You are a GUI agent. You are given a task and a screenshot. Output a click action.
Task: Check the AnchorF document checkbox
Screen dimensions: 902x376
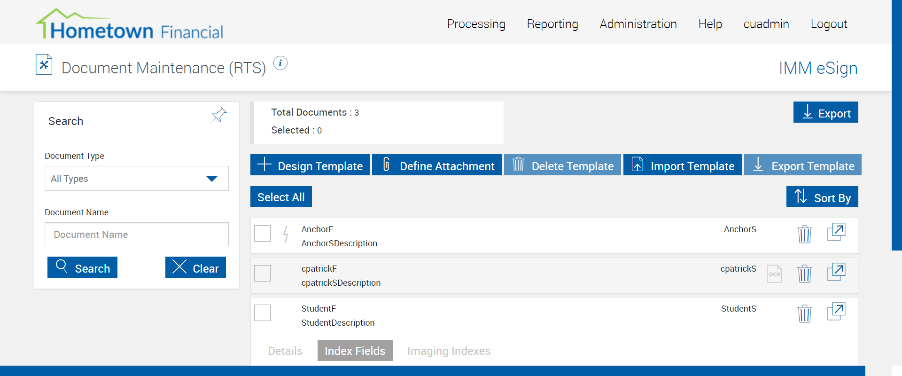pyautogui.click(x=262, y=233)
